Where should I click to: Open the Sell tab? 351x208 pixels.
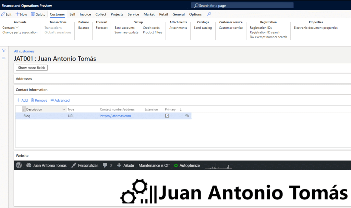(72, 14)
